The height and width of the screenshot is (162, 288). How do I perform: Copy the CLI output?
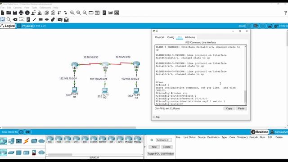click(x=229, y=108)
